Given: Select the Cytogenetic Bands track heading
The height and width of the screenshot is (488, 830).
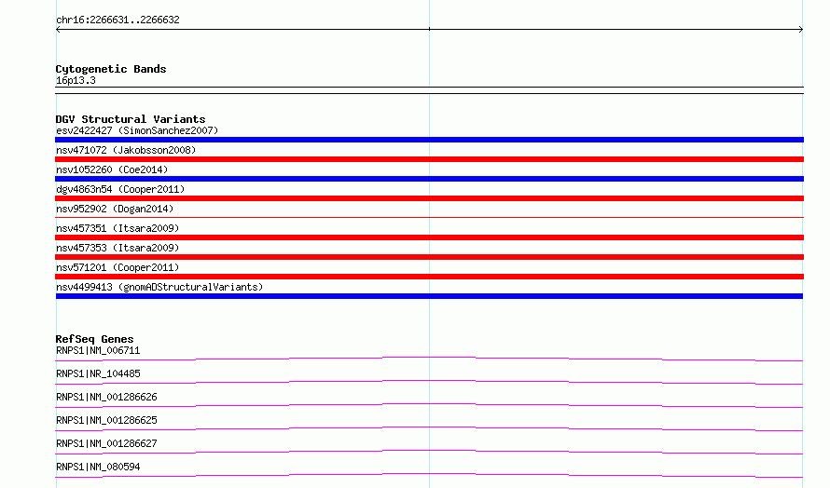Looking at the screenshot, I should click(x=111, y=69).
